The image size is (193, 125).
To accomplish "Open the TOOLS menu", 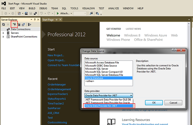I will [x=74, y=8].
